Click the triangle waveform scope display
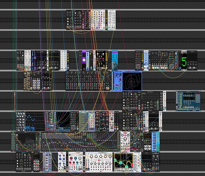The height and width of the screenshot is (176, 205). pos(46,78)
